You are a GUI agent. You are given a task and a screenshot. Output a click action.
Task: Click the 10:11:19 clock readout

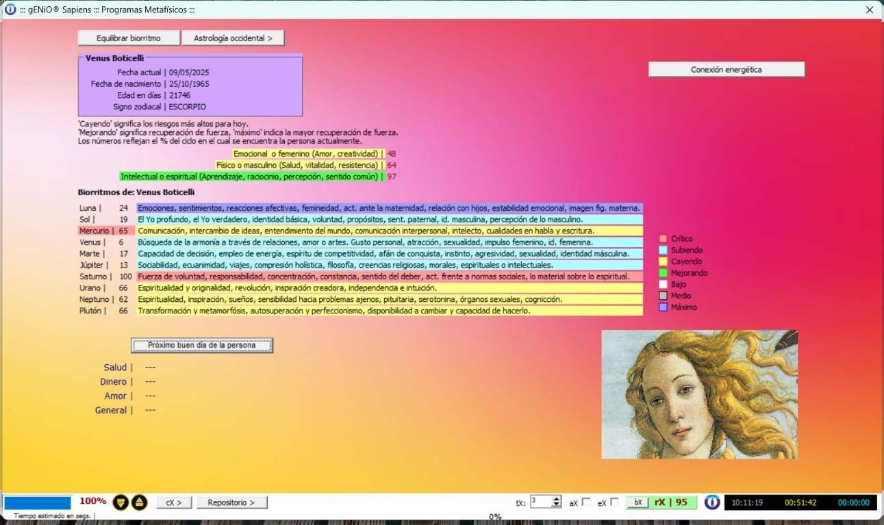tap(748, 502)
